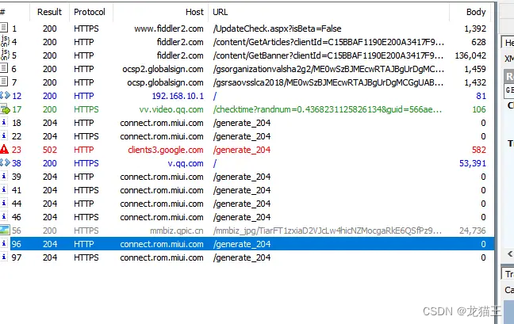Image resolution: width=514 pixels, height=324 pixels.
Task: Sort sessions by Protocol column header
Action: coord(90,12)
